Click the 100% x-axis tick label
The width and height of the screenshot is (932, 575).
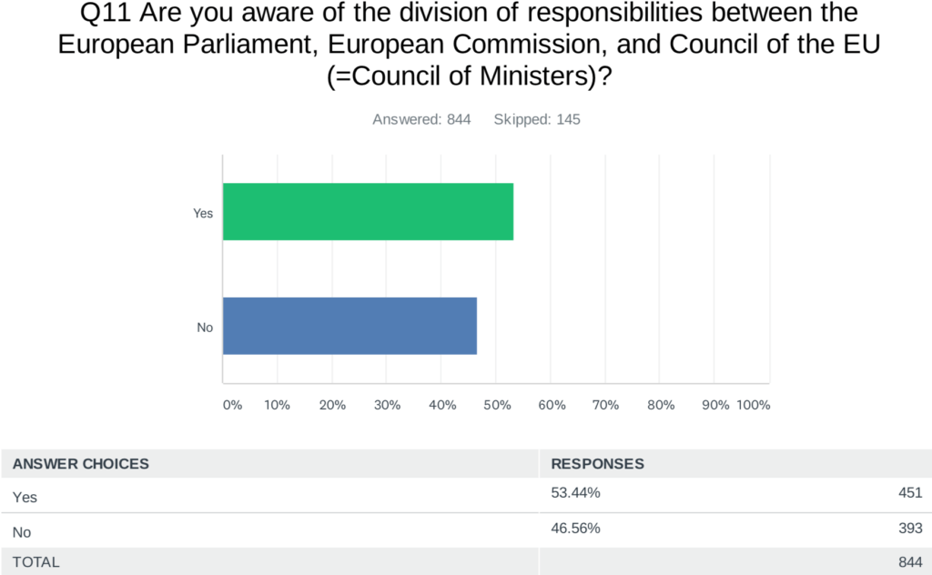click(754, 405)
